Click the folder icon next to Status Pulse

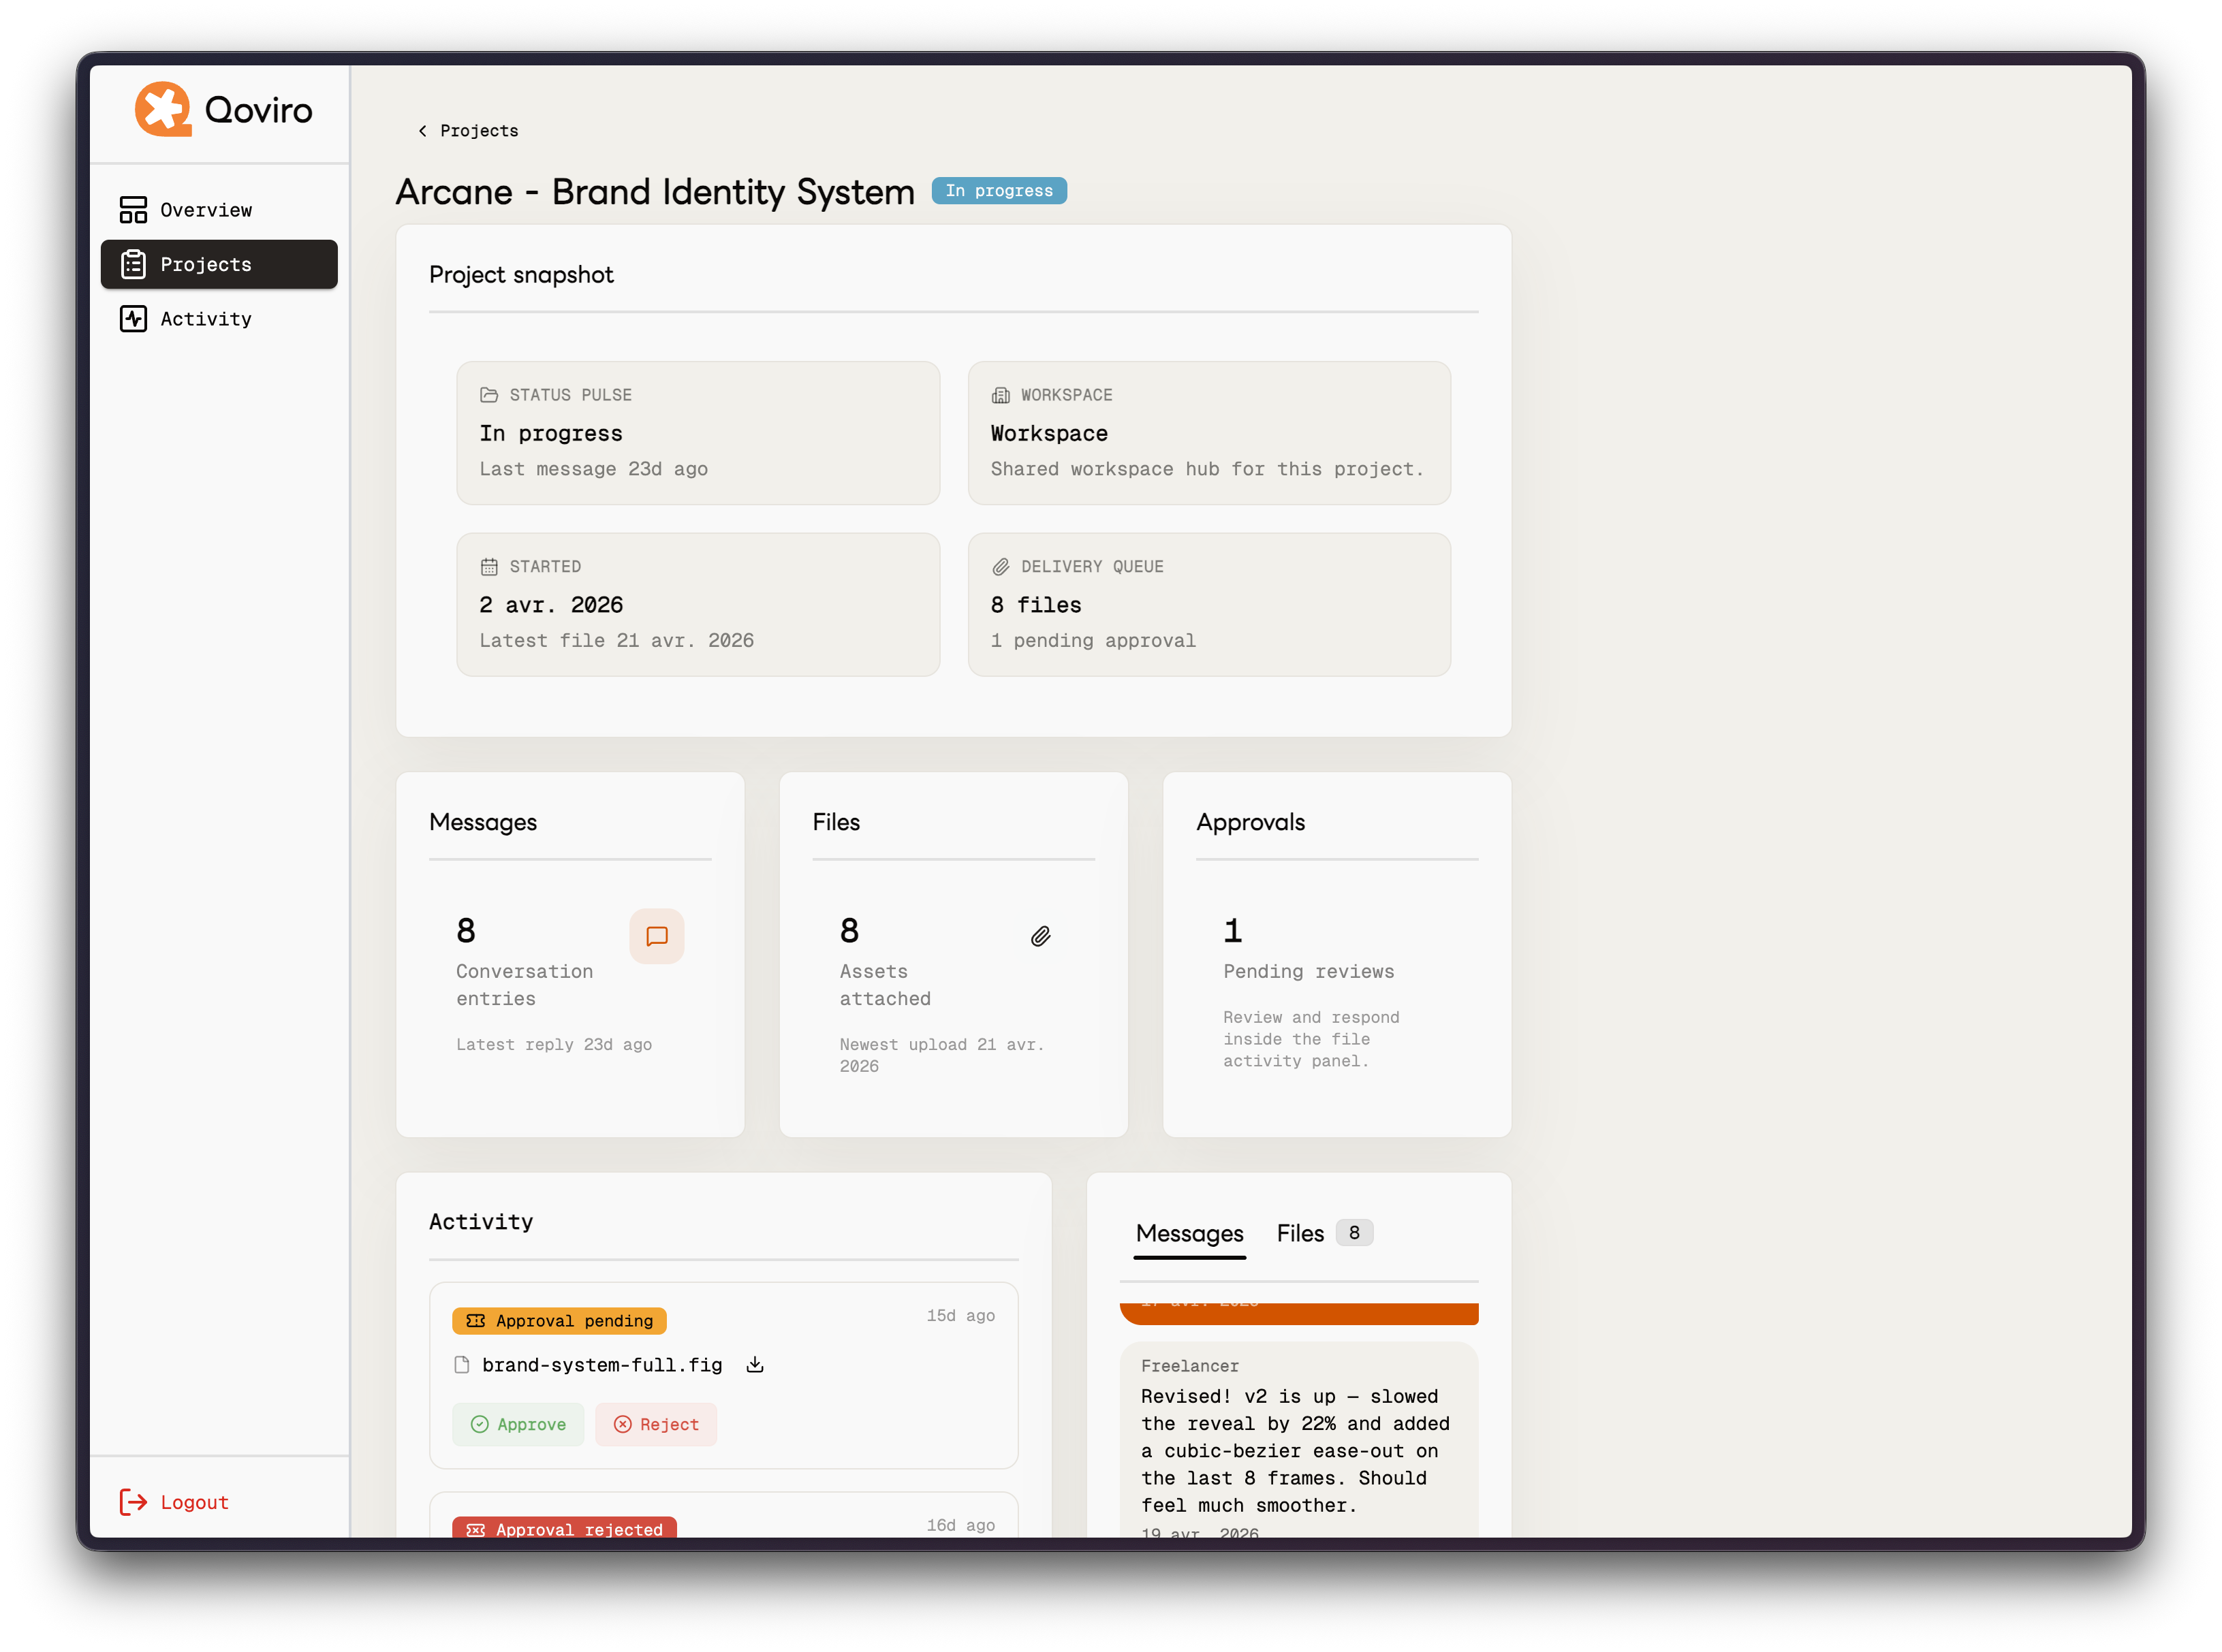488,395
